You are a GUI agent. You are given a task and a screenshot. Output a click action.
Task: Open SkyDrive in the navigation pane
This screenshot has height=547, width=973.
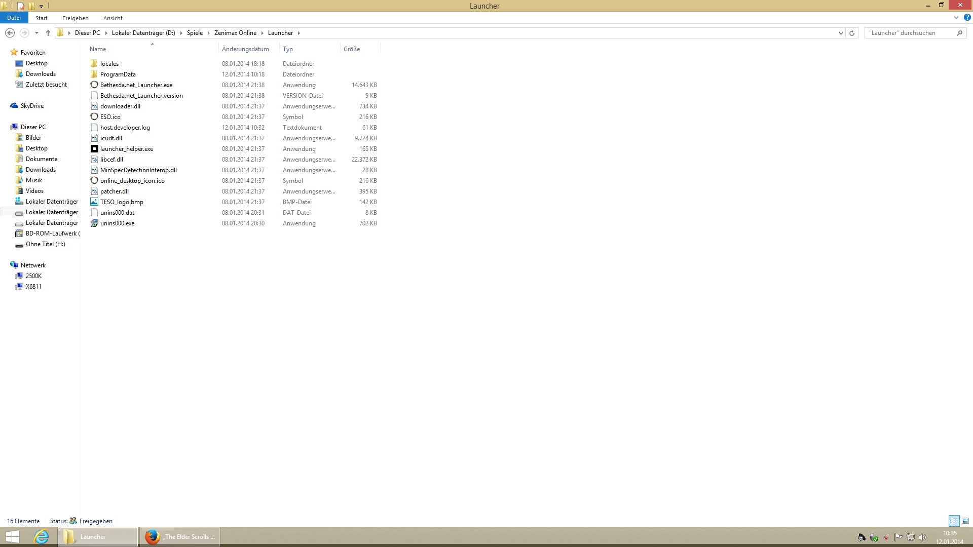[x=32, y=106]
